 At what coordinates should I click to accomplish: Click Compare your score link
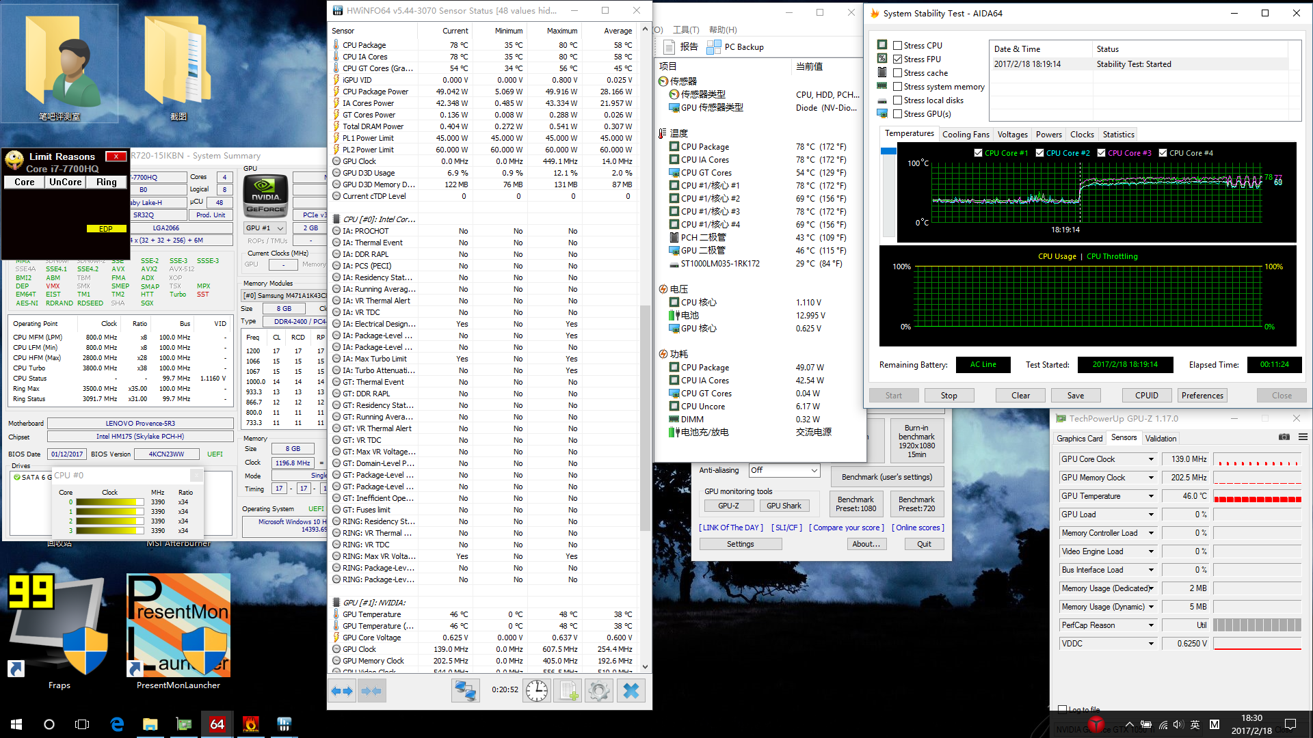click(x=846, y=528)
